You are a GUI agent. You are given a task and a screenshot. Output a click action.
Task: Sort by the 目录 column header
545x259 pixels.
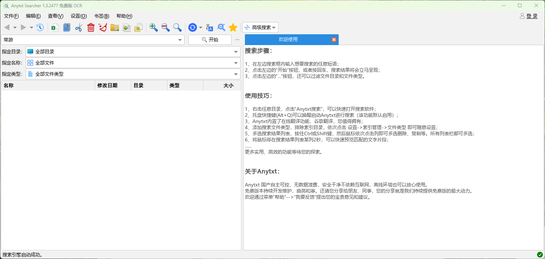[x=149, y=85]
